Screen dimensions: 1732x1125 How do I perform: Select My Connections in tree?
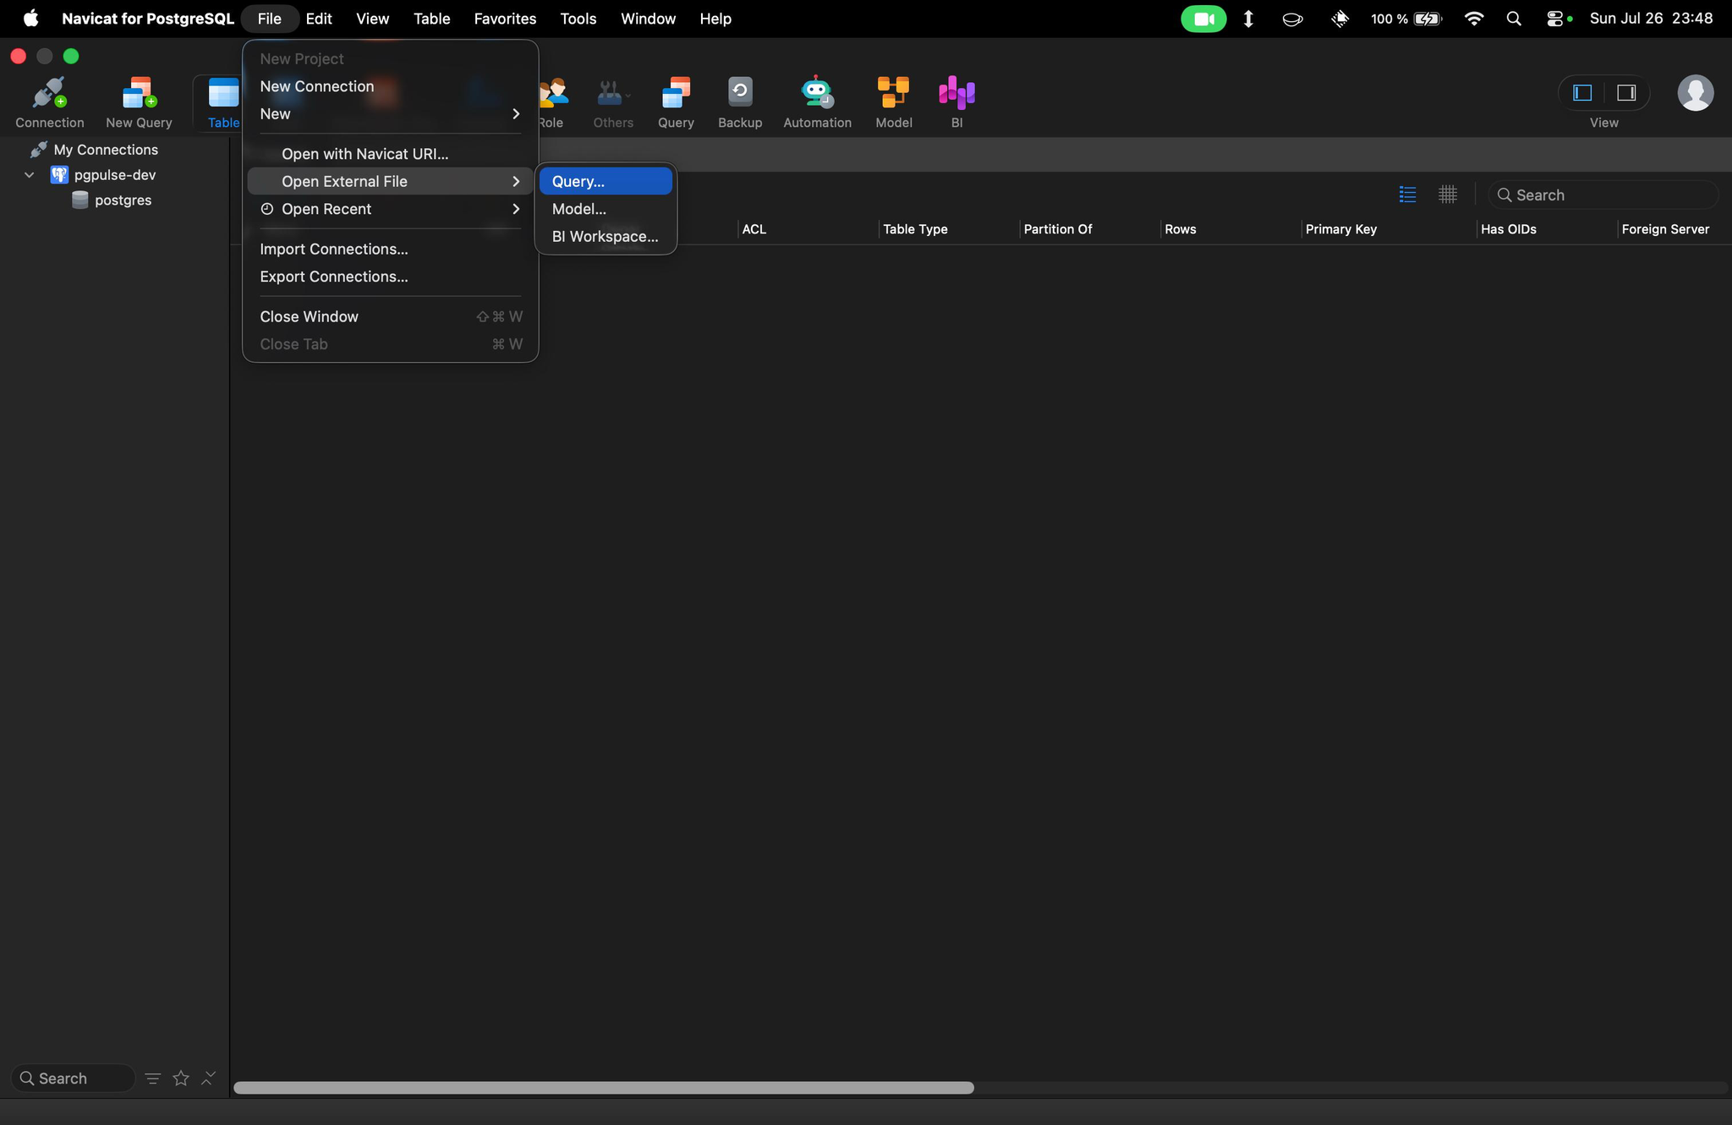coord(106,150)
